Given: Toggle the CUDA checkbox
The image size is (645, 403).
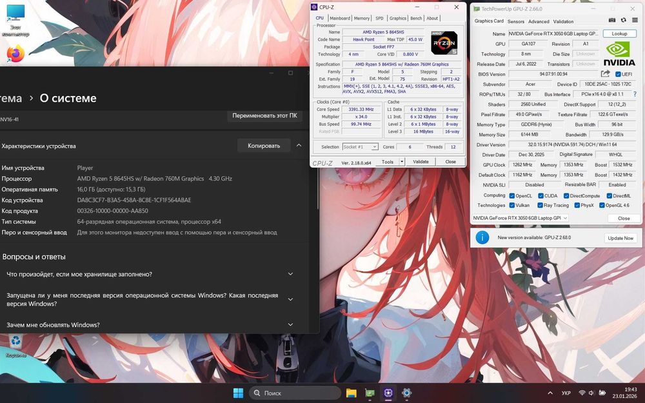Looking at the screenshot, I should point(541,196).
